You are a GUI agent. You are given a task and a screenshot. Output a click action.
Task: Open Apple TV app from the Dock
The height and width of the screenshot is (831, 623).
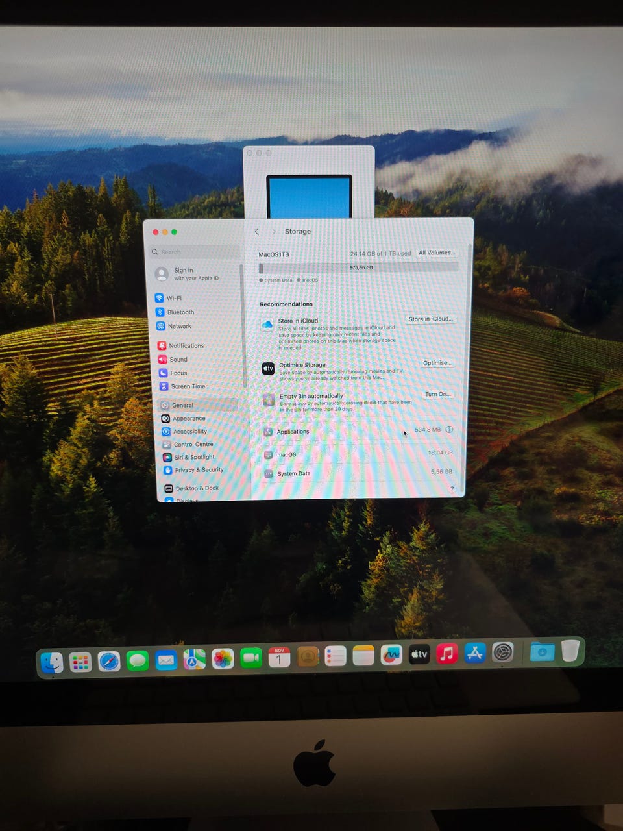pyautogui.click(x=419, y=654)
